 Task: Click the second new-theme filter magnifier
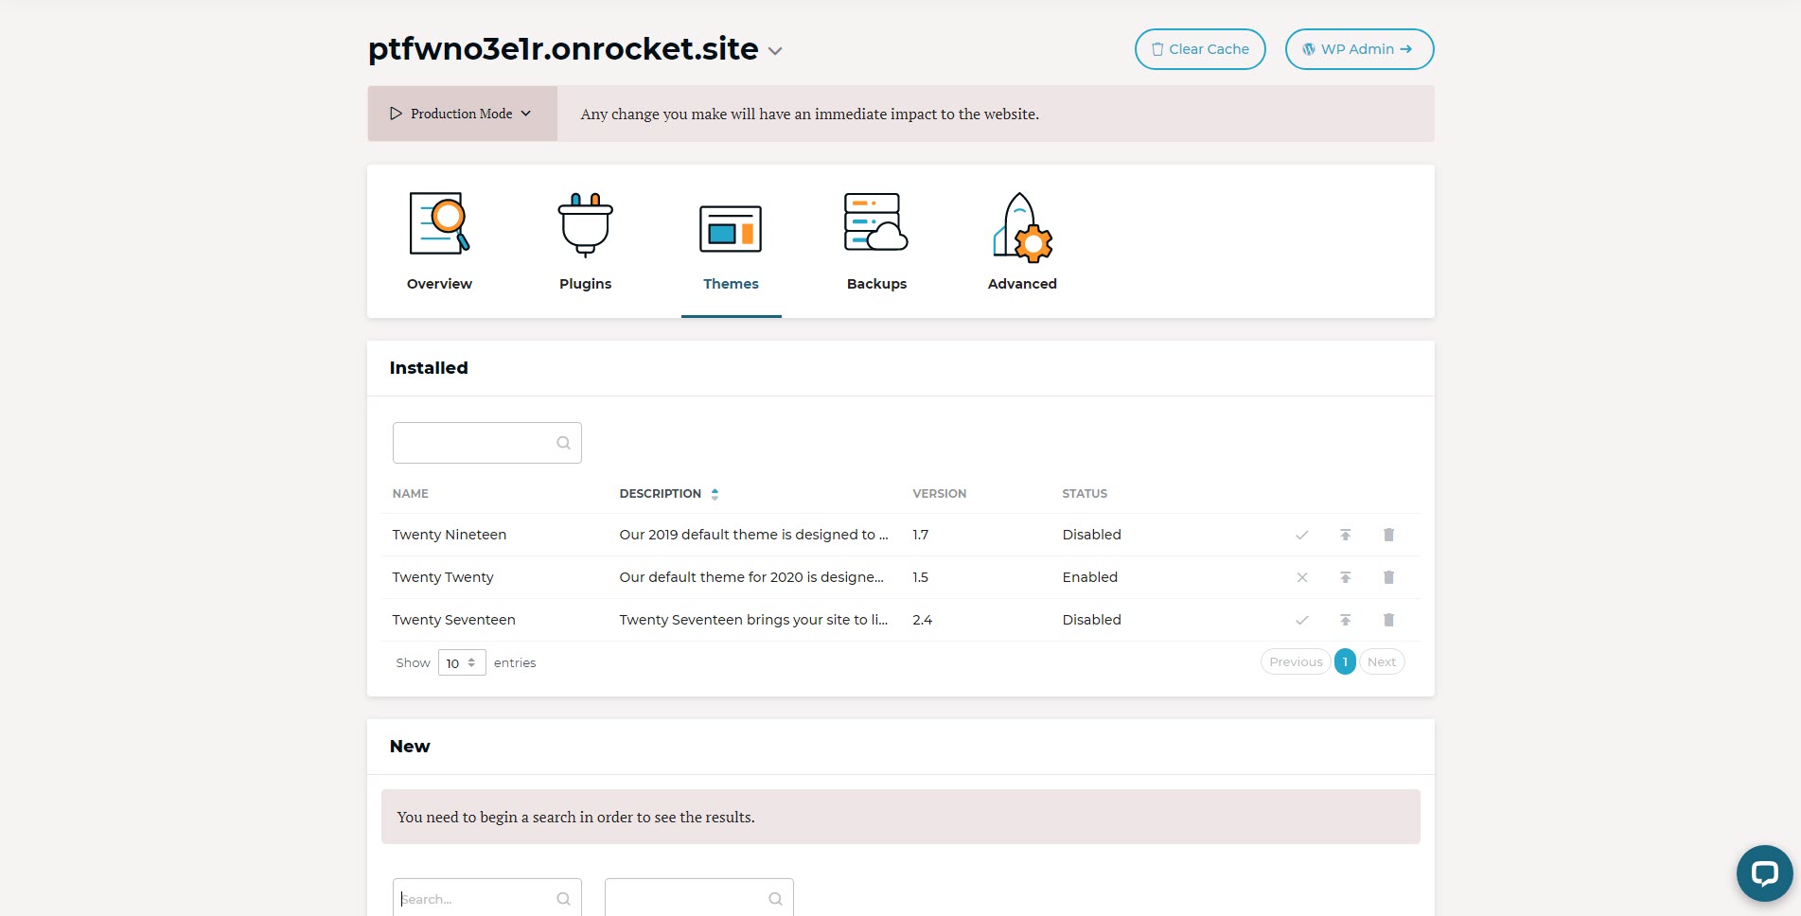pyautogui.click(x=775, y=899)
